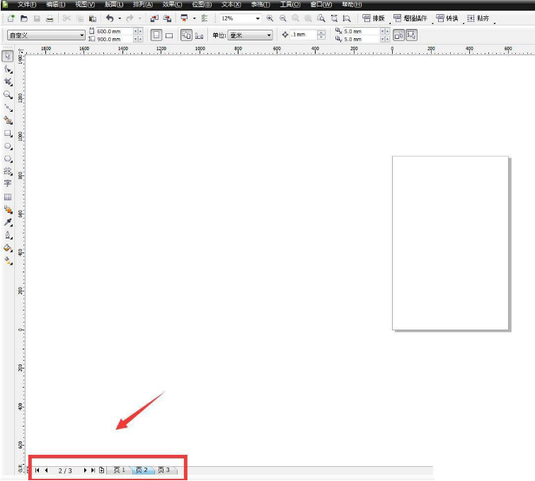This screenshot has width=535, height=481.
Task: Select the Shape tool
Action: pos(8,69)
